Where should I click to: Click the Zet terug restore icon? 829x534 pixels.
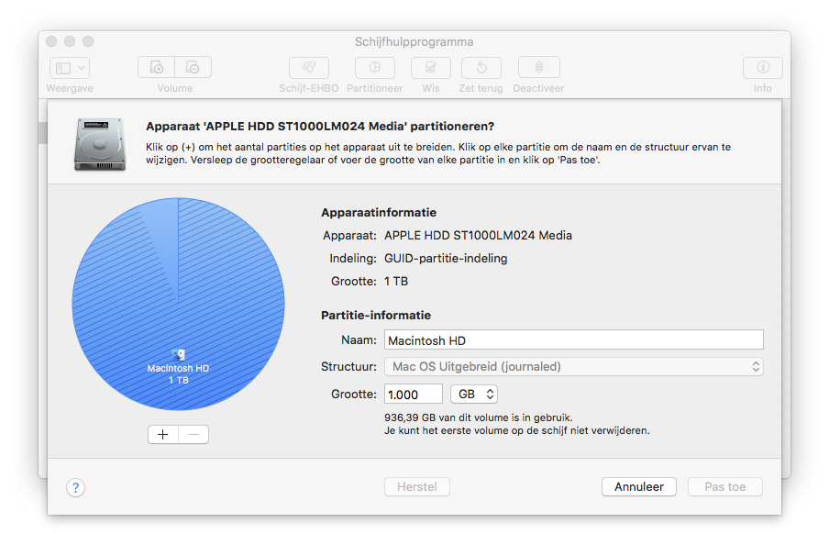click(481, 67)
